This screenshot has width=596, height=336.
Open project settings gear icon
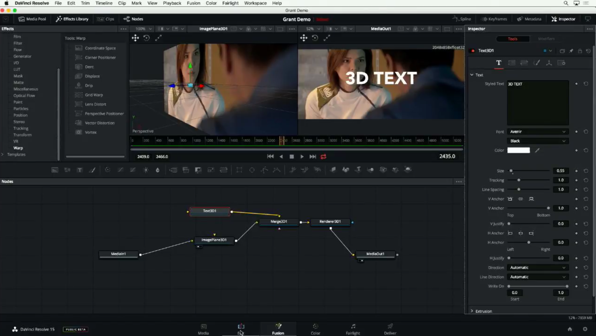[585, 329]
